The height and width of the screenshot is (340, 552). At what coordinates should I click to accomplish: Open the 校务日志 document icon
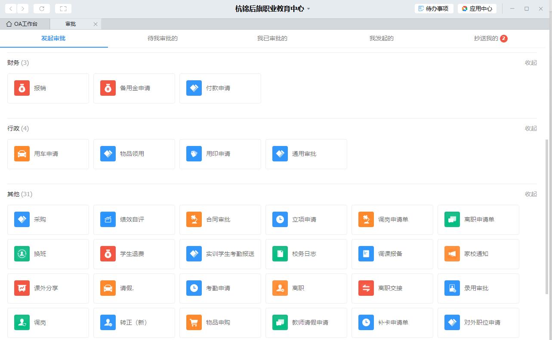tap(280, 254)
